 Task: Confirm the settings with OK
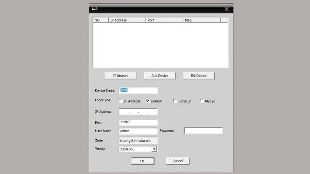(142, 160)
